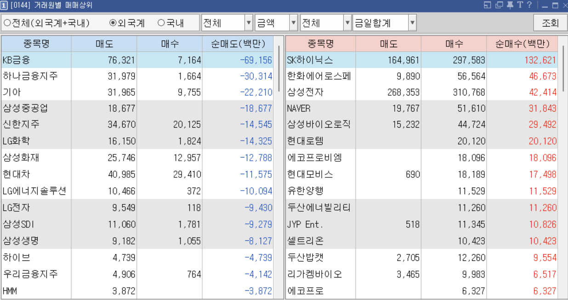The width and height of the screenshot is (568, 300).
Task: Click the sell table 매수 column header
Action: (170, 44)
